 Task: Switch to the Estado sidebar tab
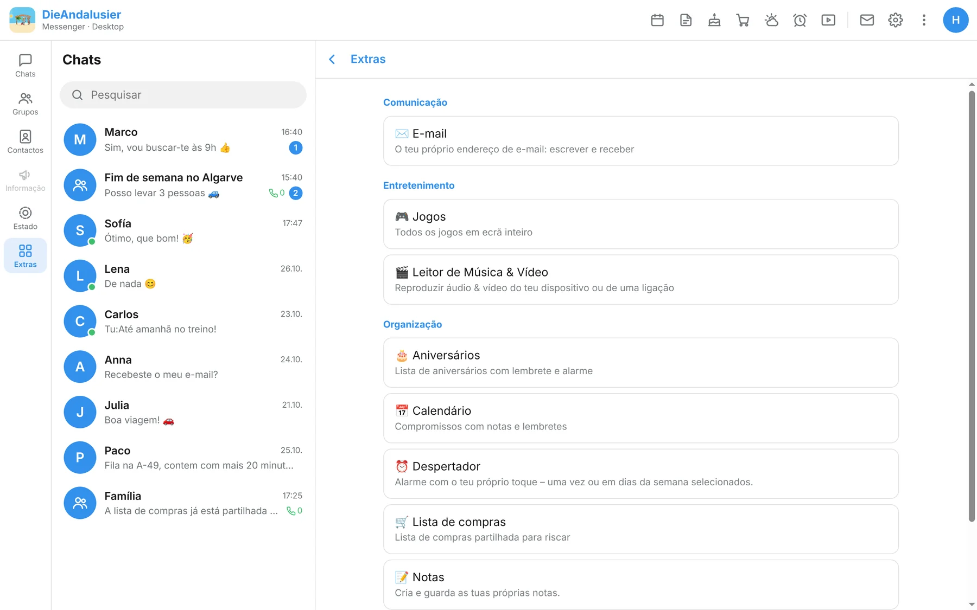[x=25, y=218]
